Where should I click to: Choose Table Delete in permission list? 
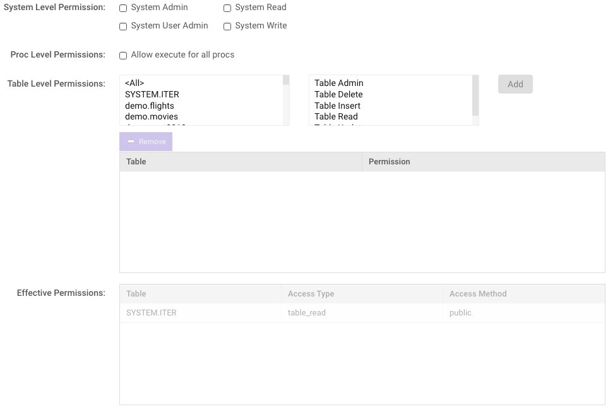[338, 94]
